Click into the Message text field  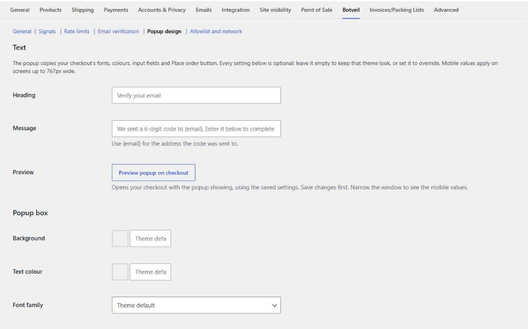pyautogui.click(x=196, y=129)
